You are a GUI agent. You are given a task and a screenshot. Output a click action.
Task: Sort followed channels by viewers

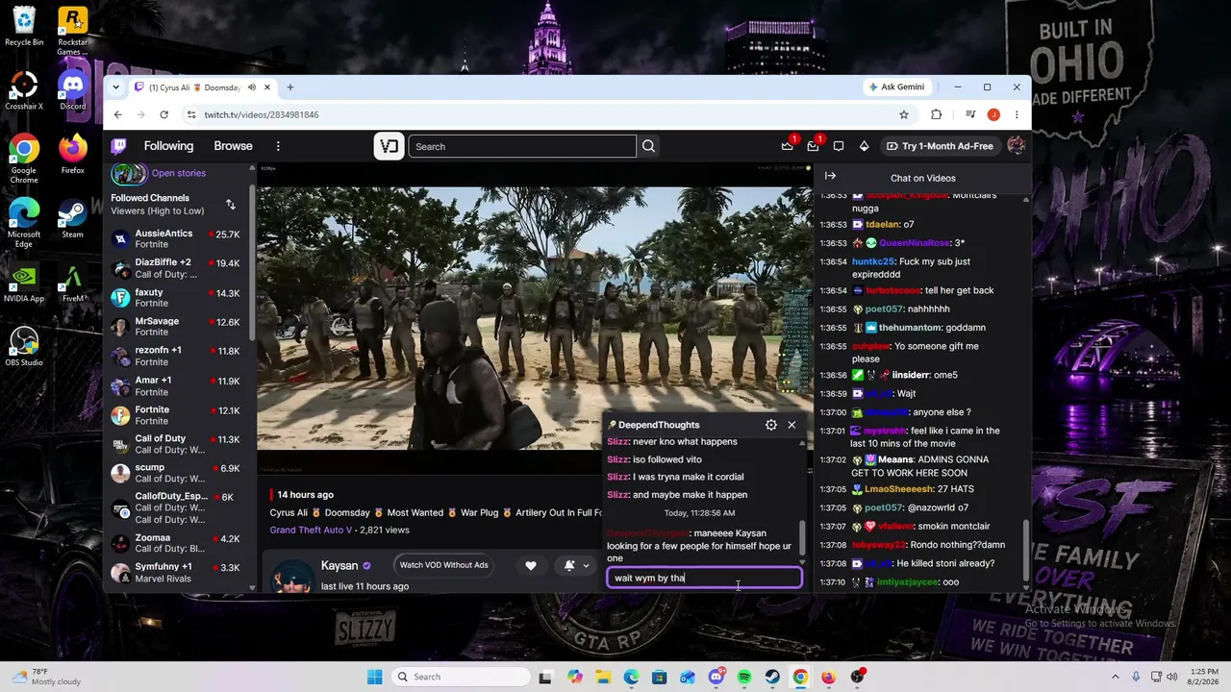pos(231,204)
